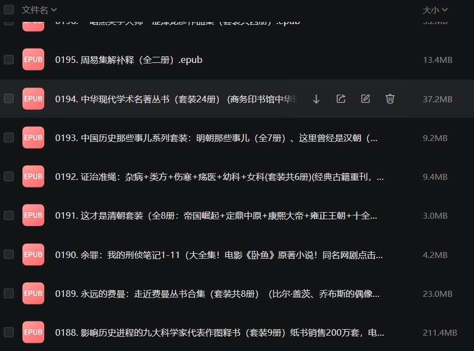Click the EPUB icon of file 0195

[x=33, y=60]
